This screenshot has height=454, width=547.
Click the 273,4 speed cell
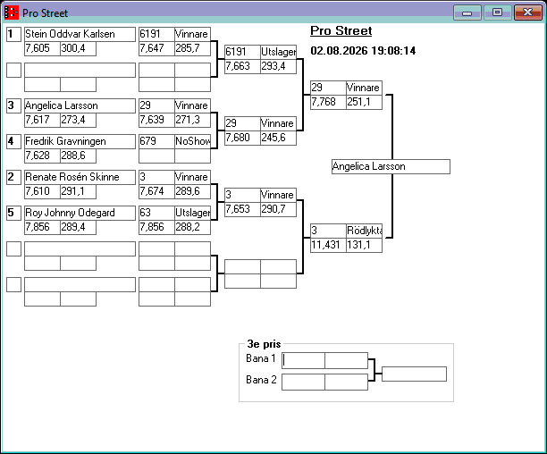(78, 120)
